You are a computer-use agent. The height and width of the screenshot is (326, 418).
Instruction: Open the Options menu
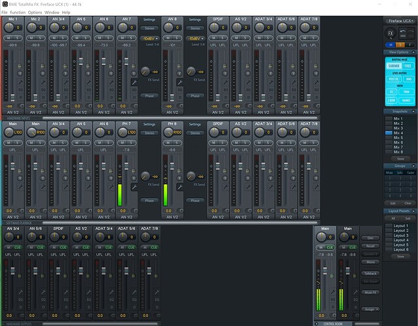35,12
